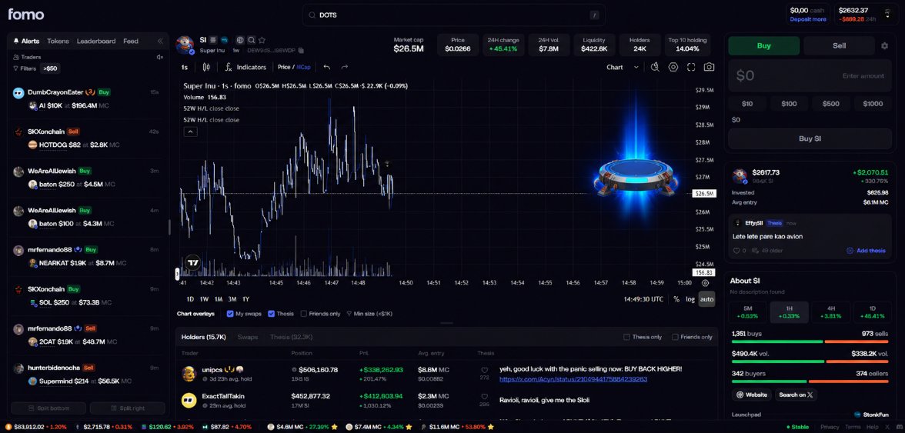Open the 1s interval selector
This screenshot has width=905, height=433.
[185, 67]
